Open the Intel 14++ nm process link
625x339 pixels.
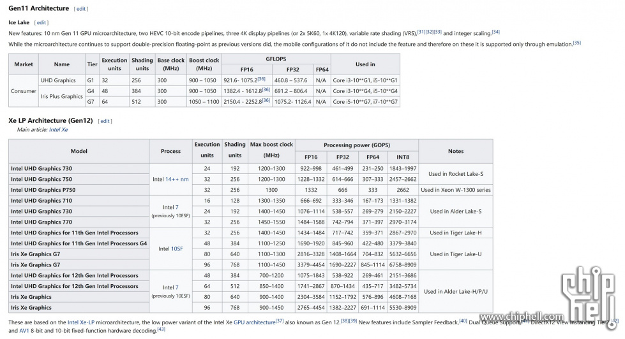[177, 180]
